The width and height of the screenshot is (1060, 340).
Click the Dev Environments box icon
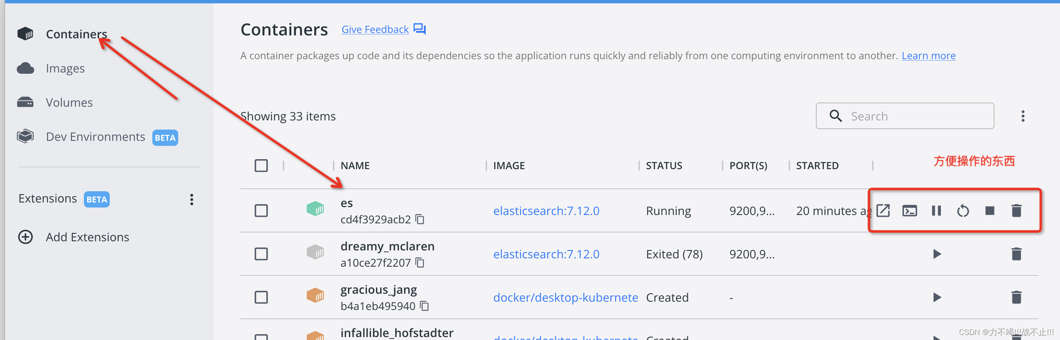[x=25, y=136]
